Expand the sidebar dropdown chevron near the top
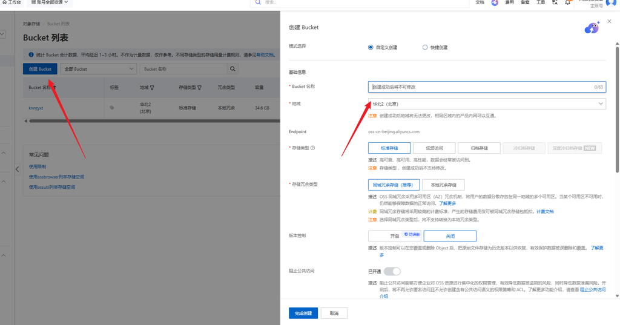This screenshot has height=325, width=620. point(2,34)
